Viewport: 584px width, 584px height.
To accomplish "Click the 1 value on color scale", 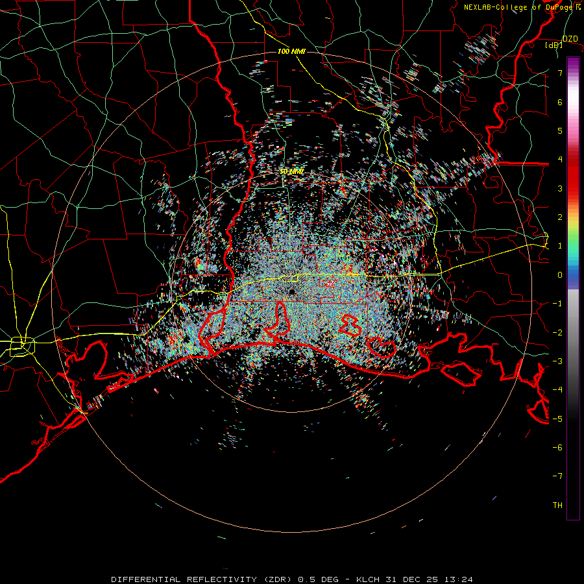I will tap(560, 246).
